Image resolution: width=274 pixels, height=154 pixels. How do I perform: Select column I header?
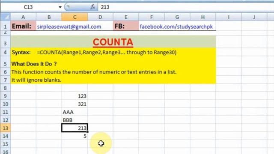229,17
